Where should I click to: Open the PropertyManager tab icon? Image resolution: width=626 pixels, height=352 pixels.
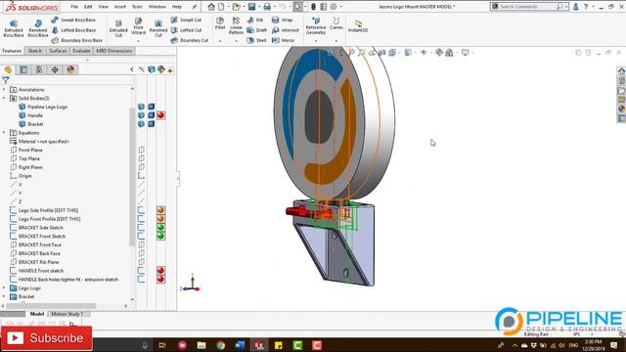pyautogui.click(x=23, y=69)
